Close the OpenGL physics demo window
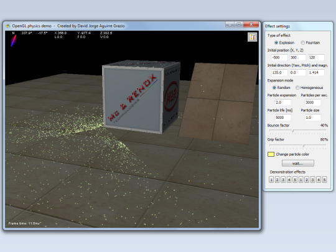Screen dimensions: 336x252 click(251, 24)
